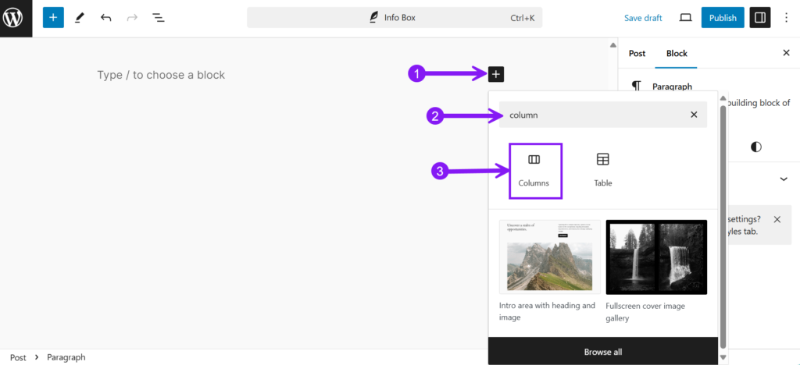The width and height of the screenshot is (800, 365).
Task: Open the blue block inserter toggle
Action: click(x=53, y=18)
